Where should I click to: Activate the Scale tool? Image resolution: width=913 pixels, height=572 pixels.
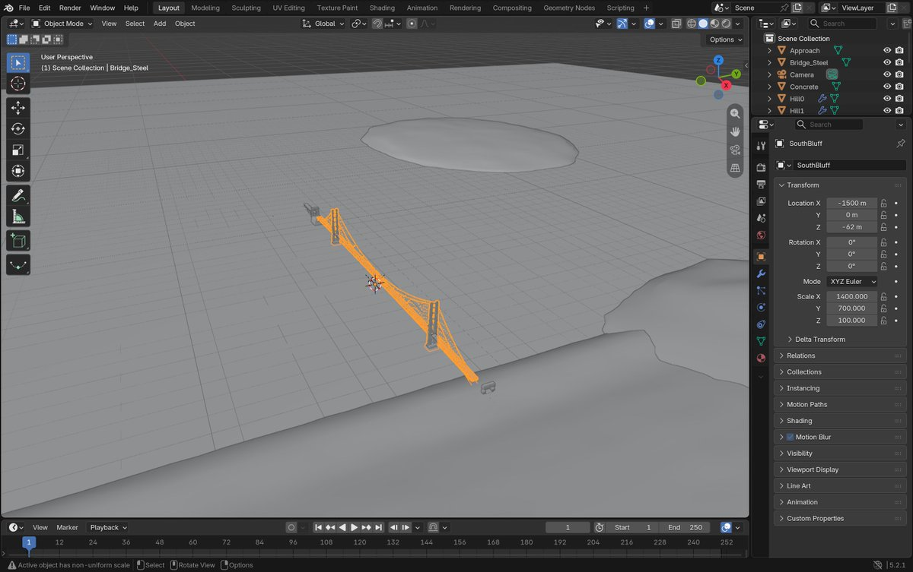[18, 150]
